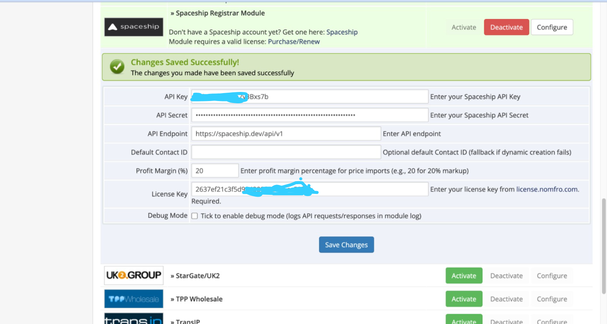Deactivate the Spaceship Registrar Module
The image size is (607, 324).
pos(506,27)
